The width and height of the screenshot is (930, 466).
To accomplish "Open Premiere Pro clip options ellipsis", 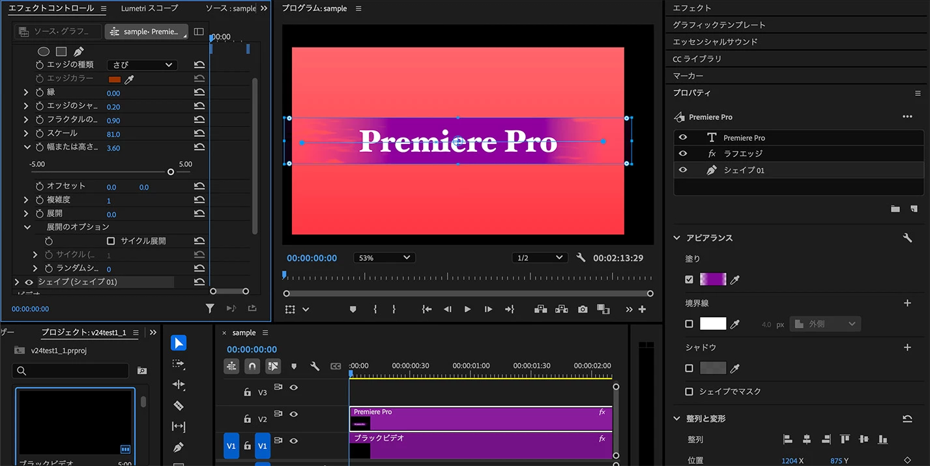I will click(x=907, y=117).
